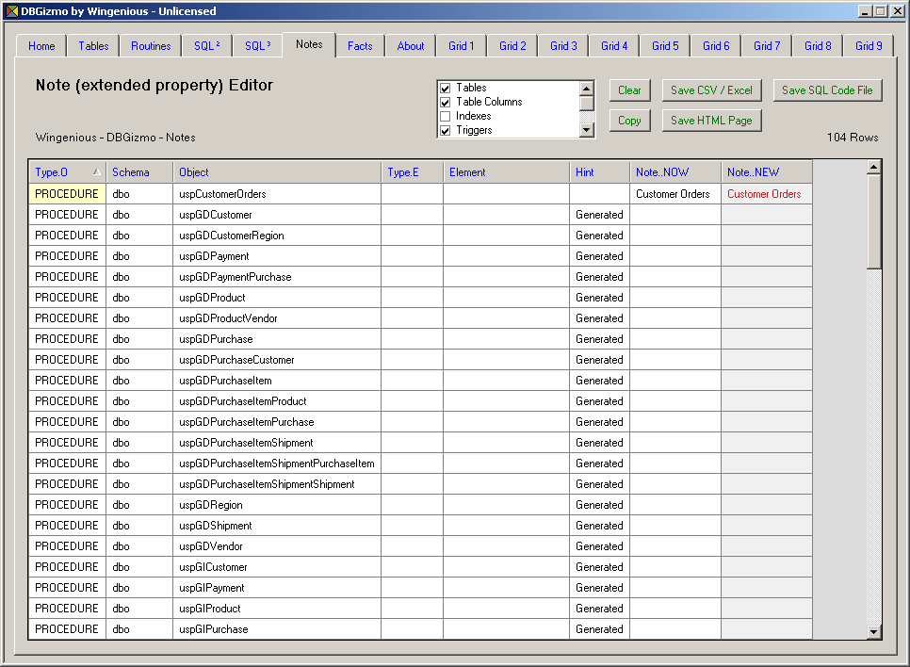Sort by the Schema column header
The width and height of the screenshot is (910, 667).
click(x=138, y=172)
